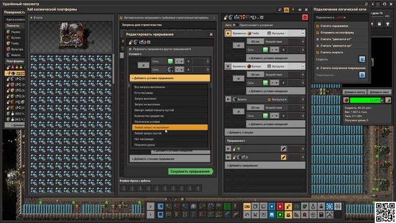The image size is (396, 223).
Task: Click the search icon in the top title bar
Action: click(x=366, y=4)
